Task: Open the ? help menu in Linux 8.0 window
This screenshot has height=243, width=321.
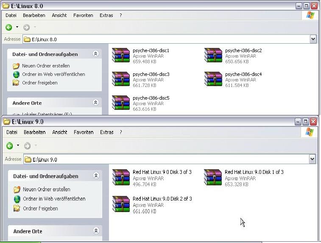Action: [121, 15]
